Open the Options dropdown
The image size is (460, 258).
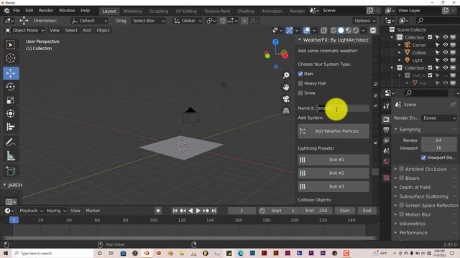[364, 21]
